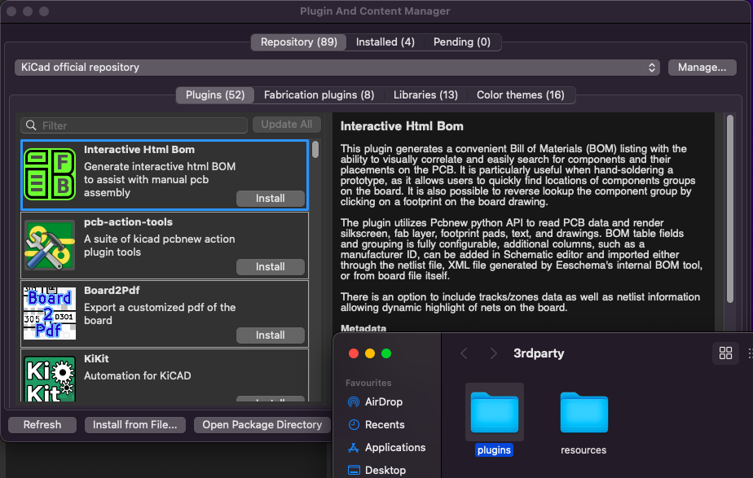
Task: Click the search magnifier icon in Filter box
Action: 31,125
